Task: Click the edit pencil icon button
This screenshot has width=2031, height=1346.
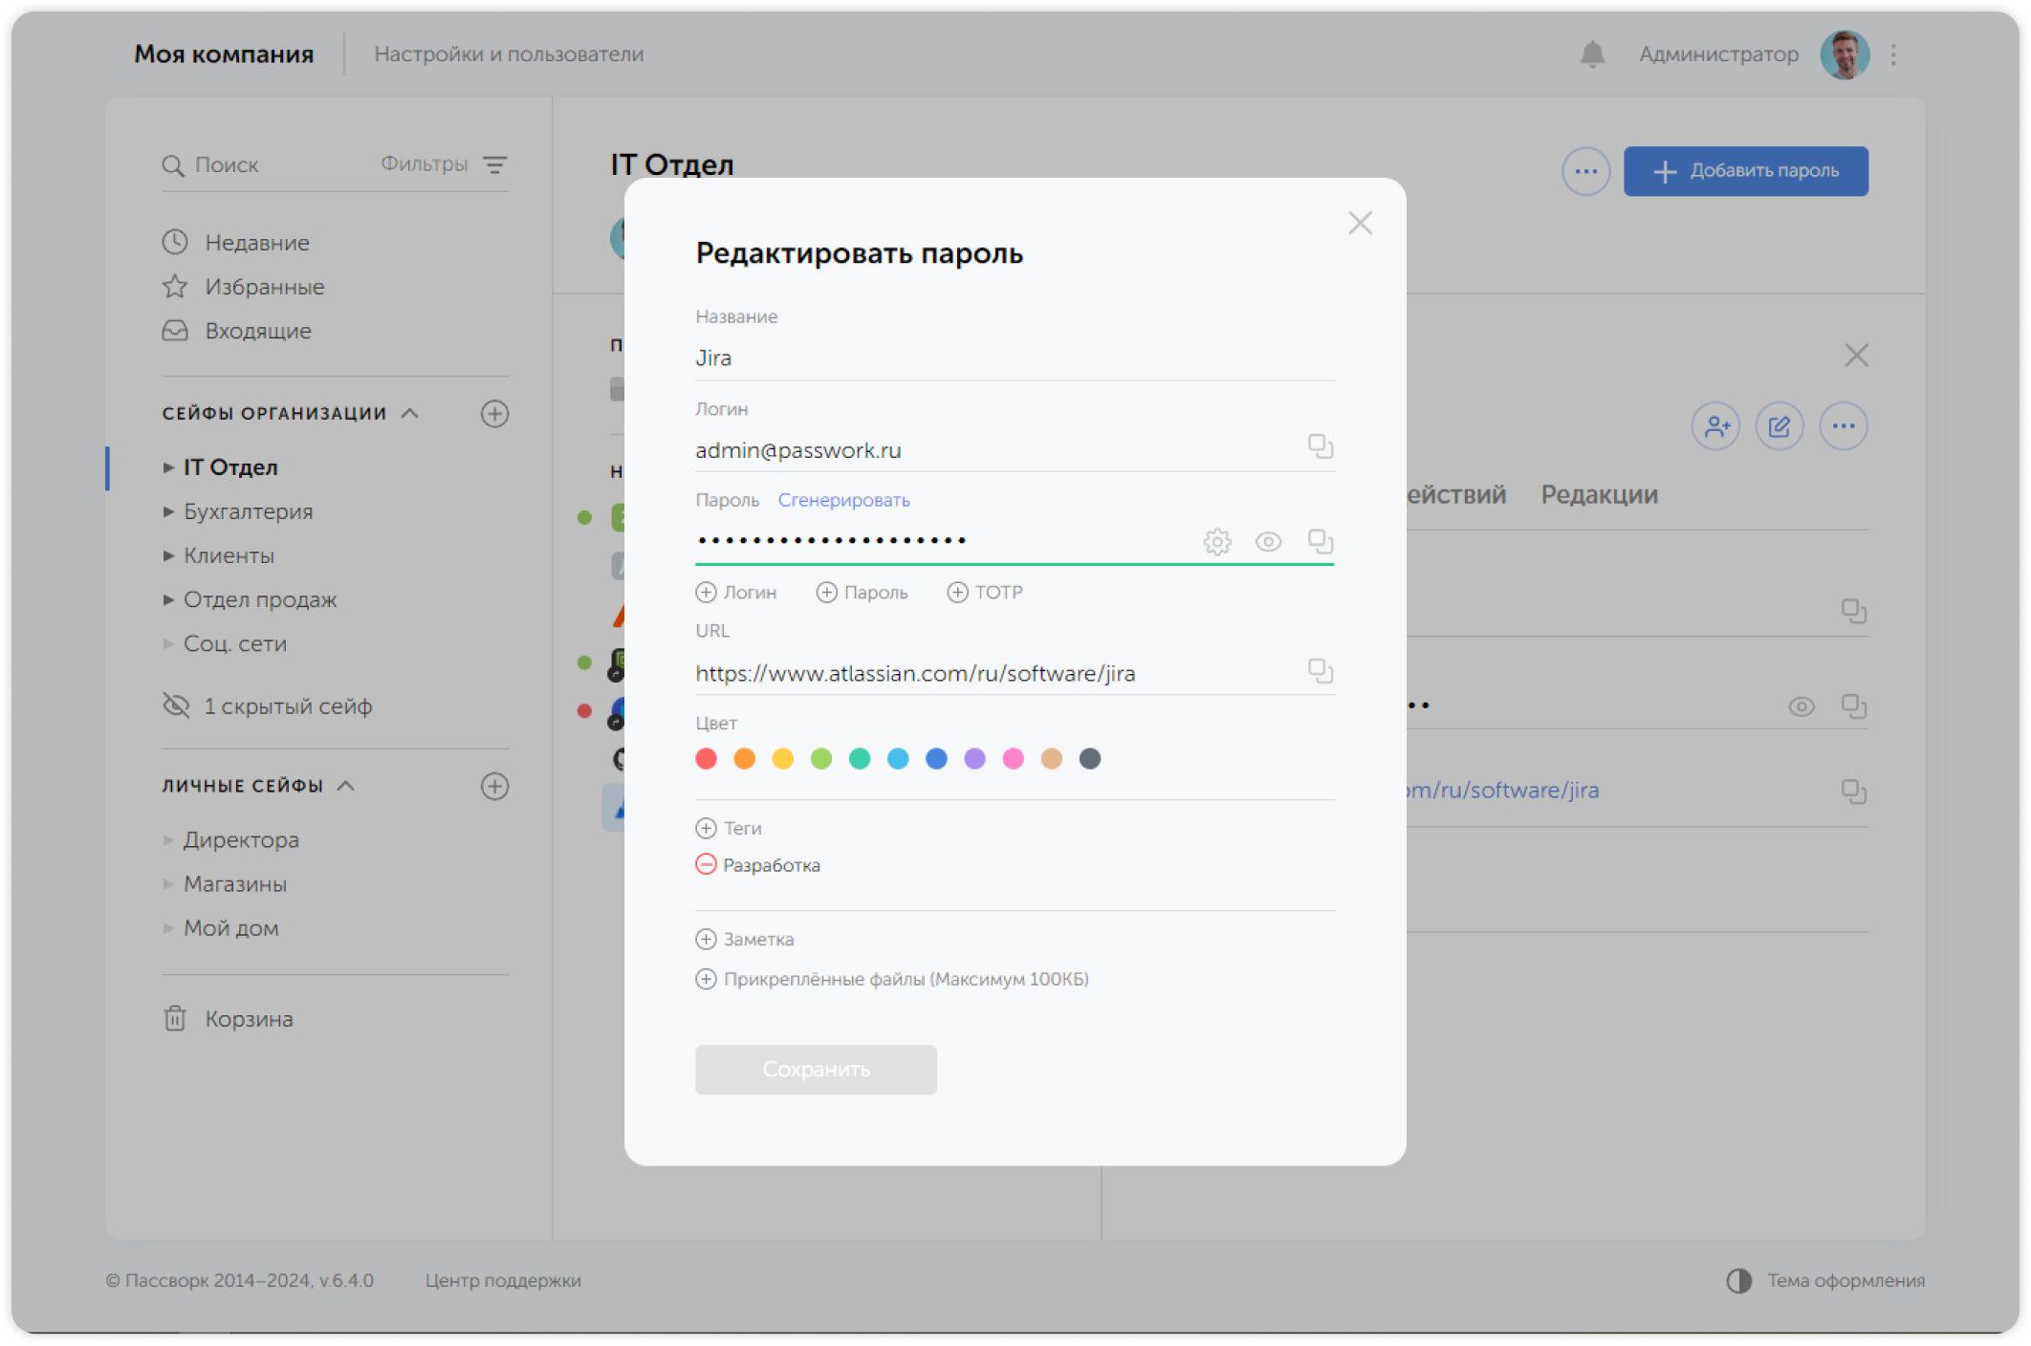Action: [1779, 426]
